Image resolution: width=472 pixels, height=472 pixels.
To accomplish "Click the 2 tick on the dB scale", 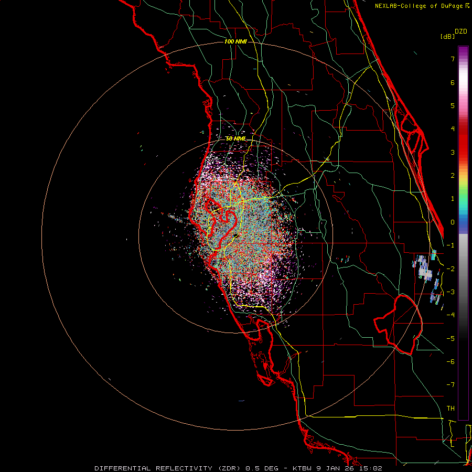I will (x=453, y=176).
